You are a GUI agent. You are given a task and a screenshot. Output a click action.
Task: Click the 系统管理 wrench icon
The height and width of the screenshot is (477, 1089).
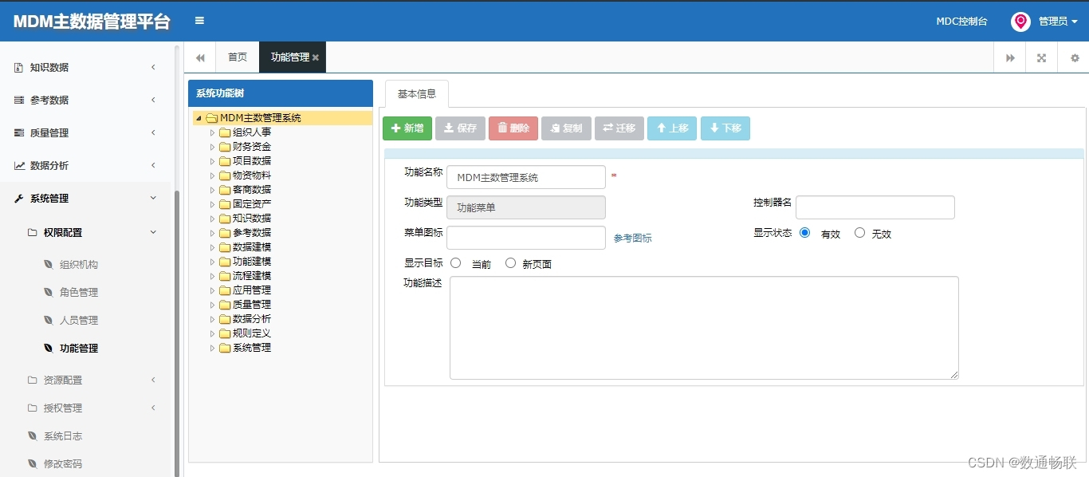[18, 199]
